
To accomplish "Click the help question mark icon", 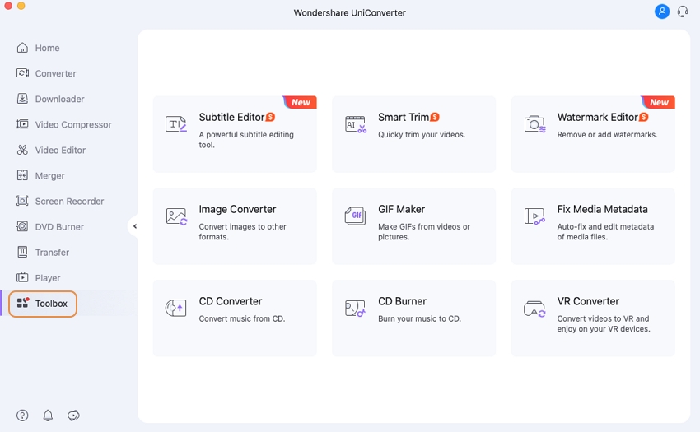I will 22,416.
